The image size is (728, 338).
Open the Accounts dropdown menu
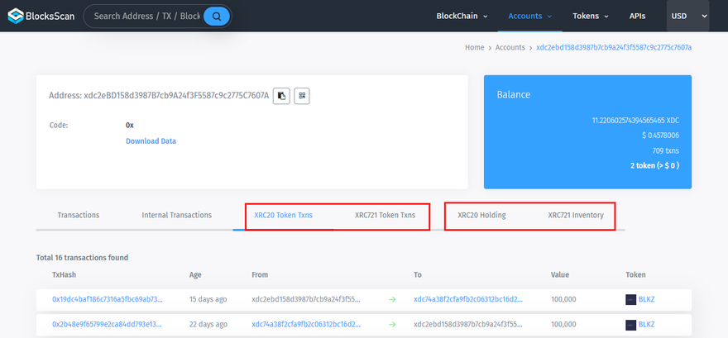point(531,16)
